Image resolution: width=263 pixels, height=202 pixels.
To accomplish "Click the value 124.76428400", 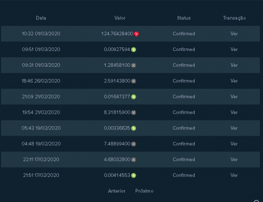I will point(117,34).
